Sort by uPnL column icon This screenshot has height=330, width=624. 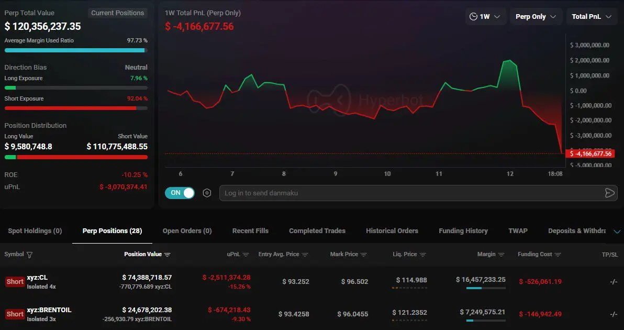246,255
